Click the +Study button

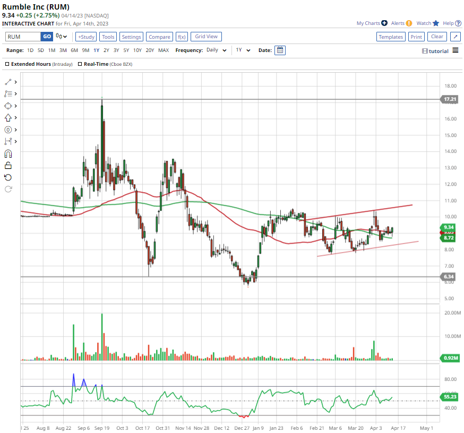86,37
